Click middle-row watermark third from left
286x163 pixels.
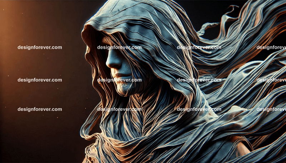[199, 80]
